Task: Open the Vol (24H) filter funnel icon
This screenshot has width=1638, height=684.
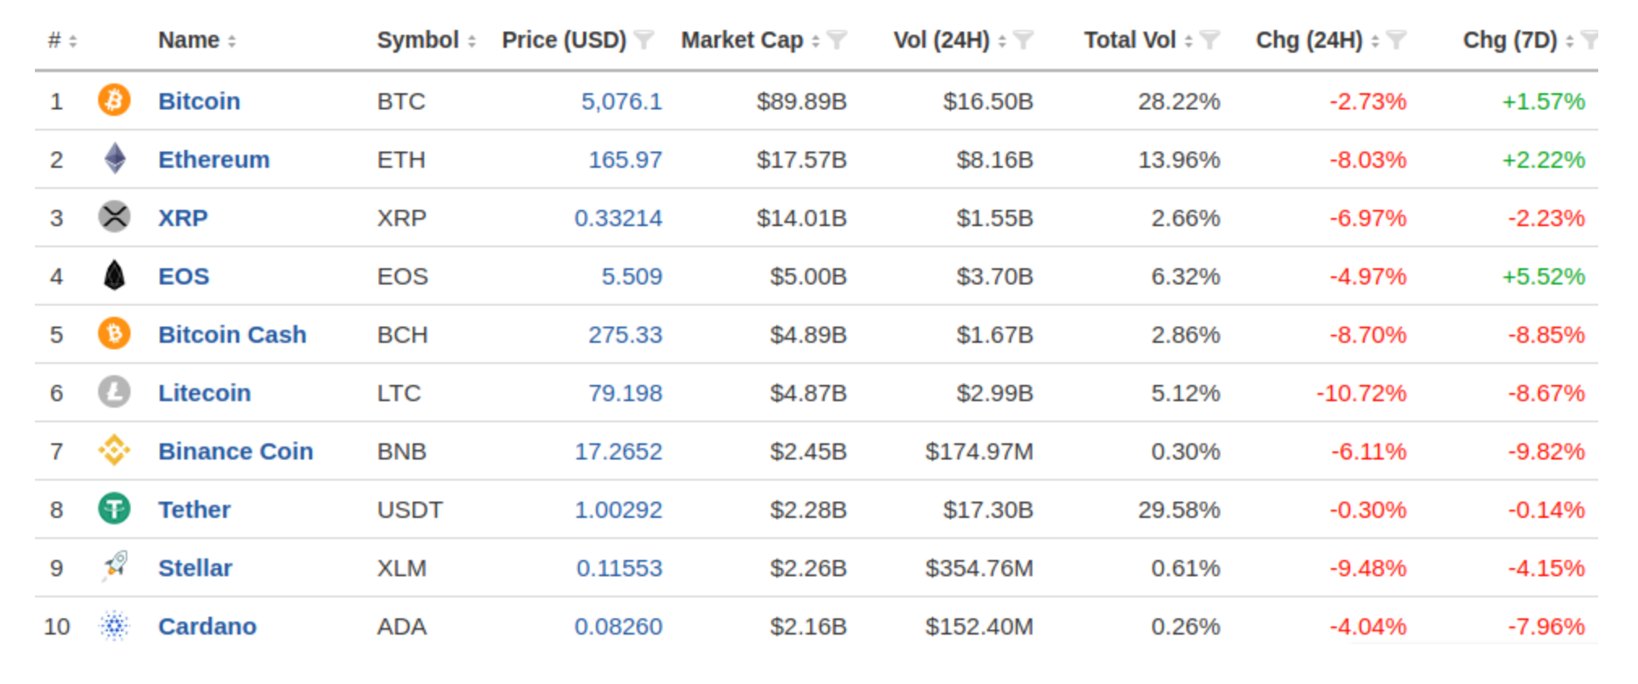Action: (x=1023, y=40)
